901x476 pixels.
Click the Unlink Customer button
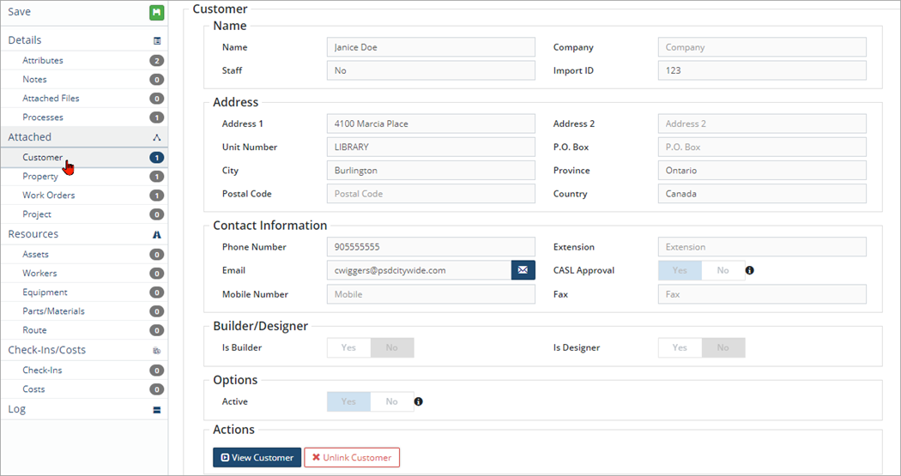pos(352,457)
